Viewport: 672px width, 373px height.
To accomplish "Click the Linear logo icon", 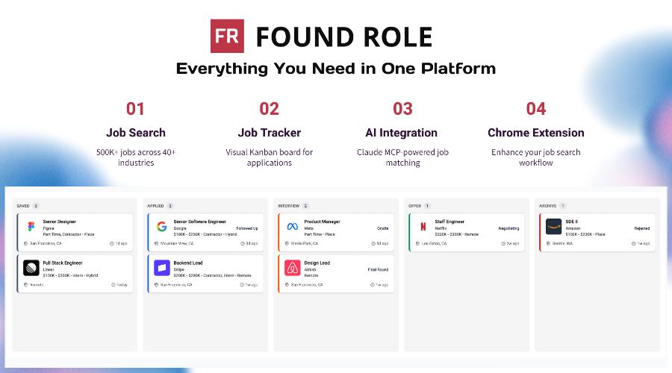I will tap(31, 268).
